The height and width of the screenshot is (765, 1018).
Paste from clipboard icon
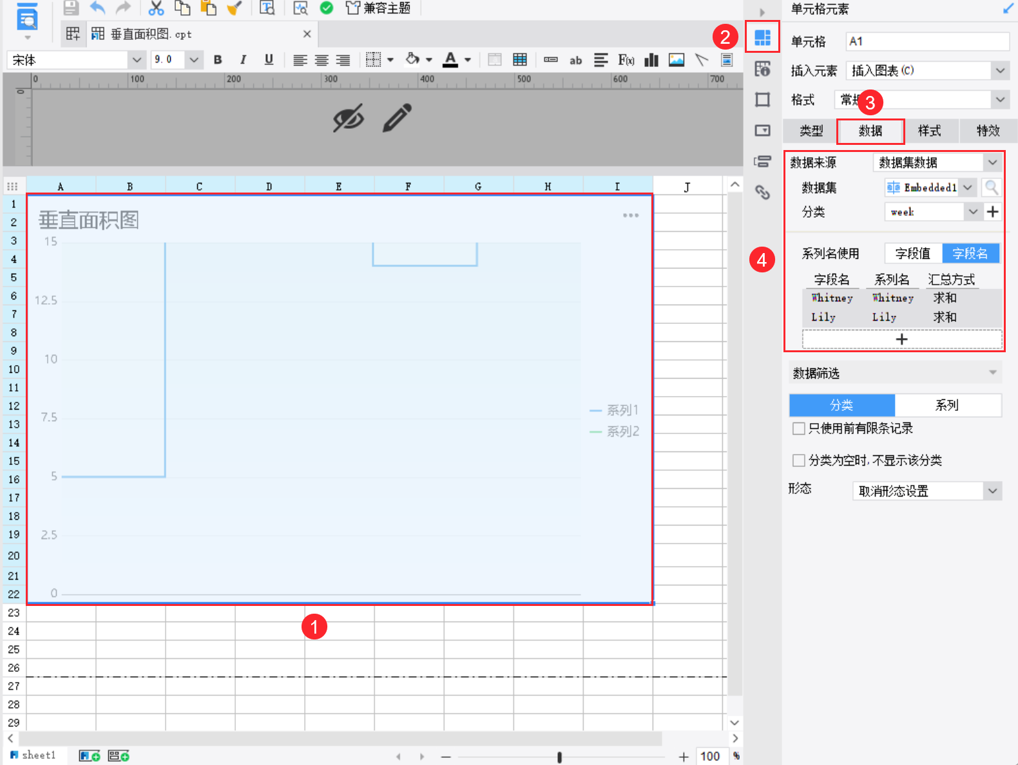208,8
